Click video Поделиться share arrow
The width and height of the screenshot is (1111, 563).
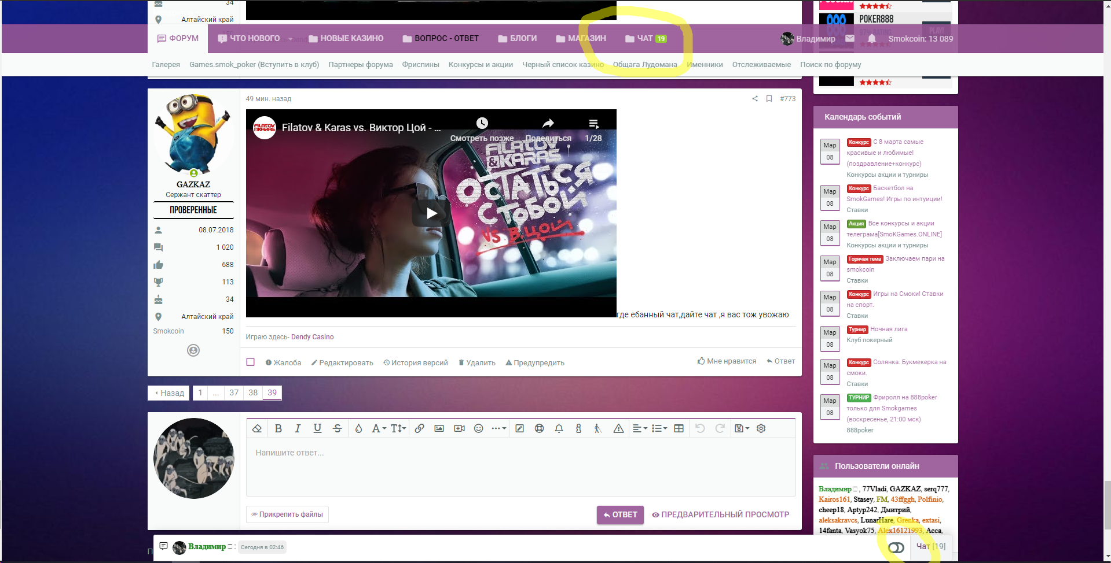click(x=548, y=123)
